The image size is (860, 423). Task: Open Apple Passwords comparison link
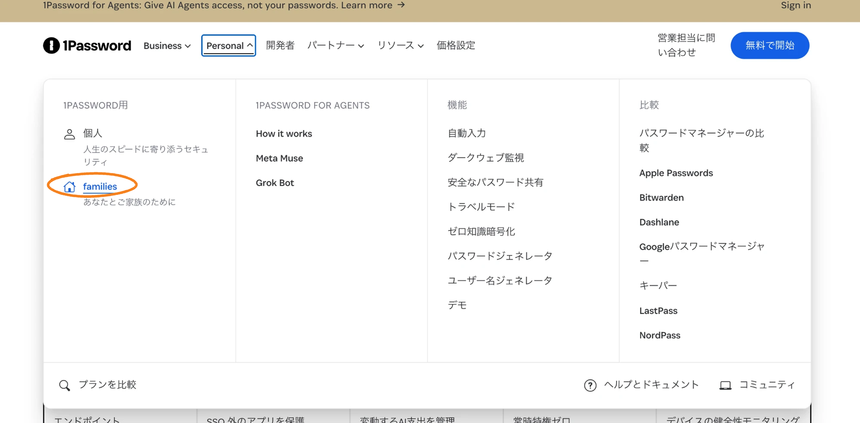pos(676,173)
